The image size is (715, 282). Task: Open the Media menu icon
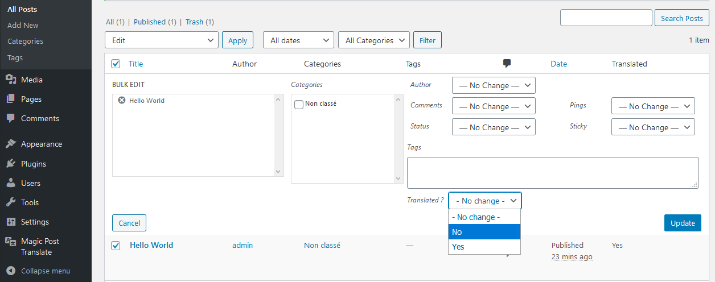(10, 80)
